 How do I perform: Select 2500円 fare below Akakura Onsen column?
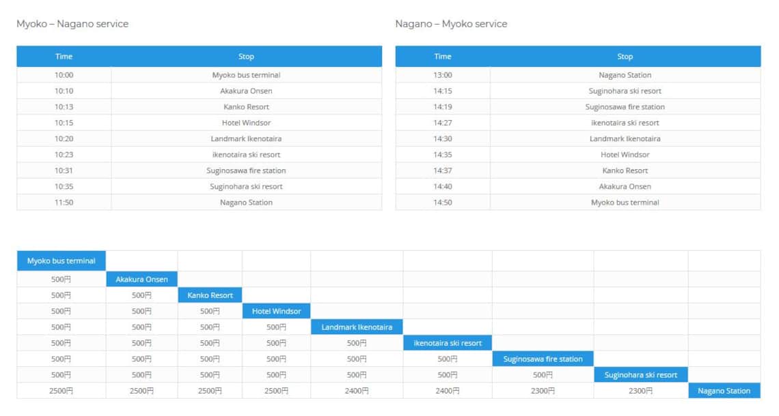click(x=141, y=390)
